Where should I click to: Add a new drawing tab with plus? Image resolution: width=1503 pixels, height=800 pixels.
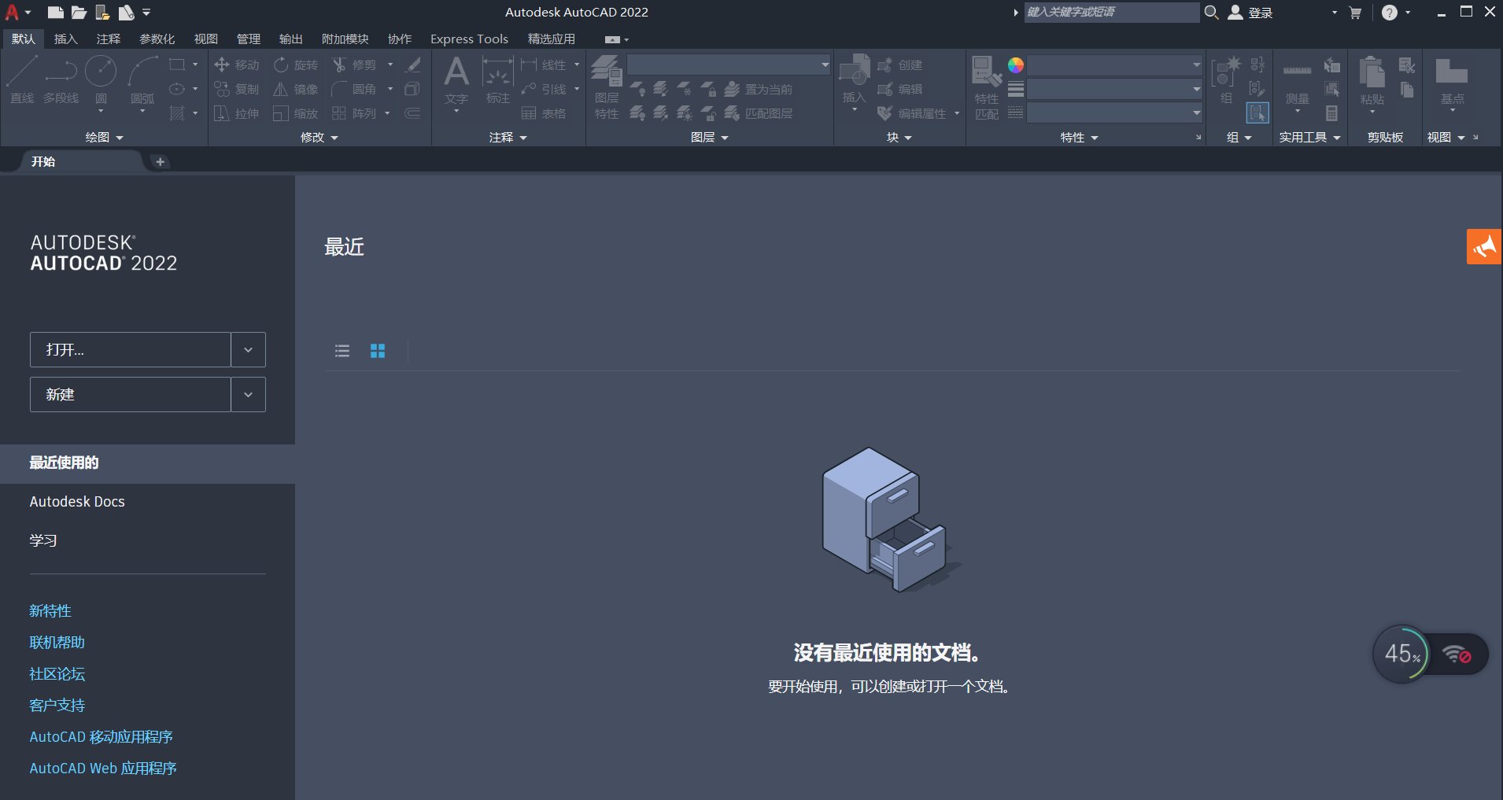click(160, 161)
